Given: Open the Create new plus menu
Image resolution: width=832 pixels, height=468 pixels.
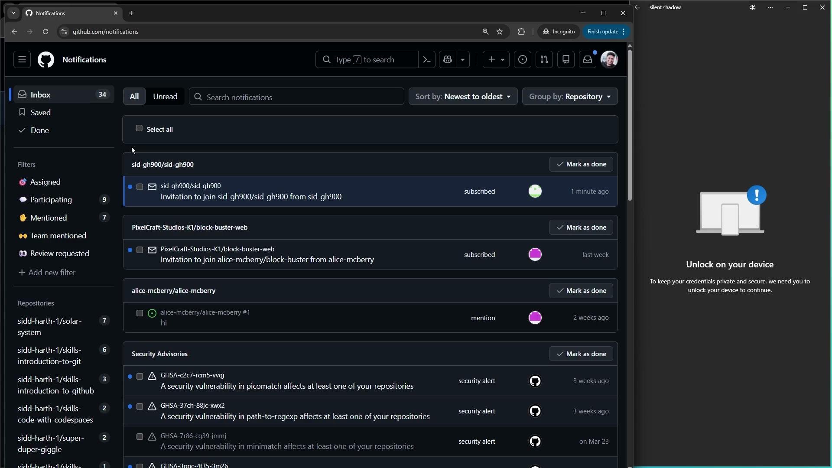Looking at the screenshot, I should pyautogui.click(x=496, y=60).
